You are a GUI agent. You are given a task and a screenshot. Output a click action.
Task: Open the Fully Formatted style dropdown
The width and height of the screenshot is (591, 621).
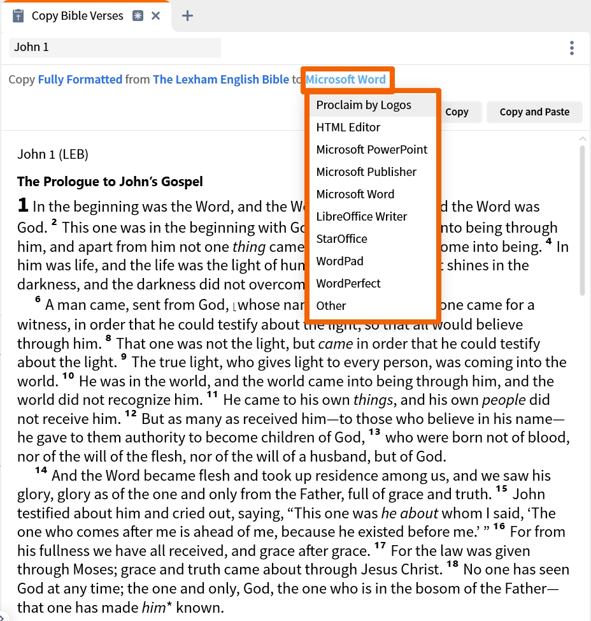(x=80, y=80)
